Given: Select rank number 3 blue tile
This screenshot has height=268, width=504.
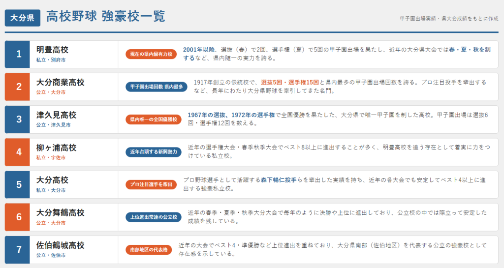Looking at the screenshot, I should tap(17, 119).
